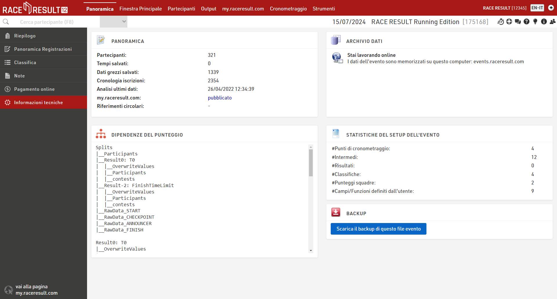557x299 pixels.
Task: Click the Panoramica panel notepad icon
Action: click(101, 40)
